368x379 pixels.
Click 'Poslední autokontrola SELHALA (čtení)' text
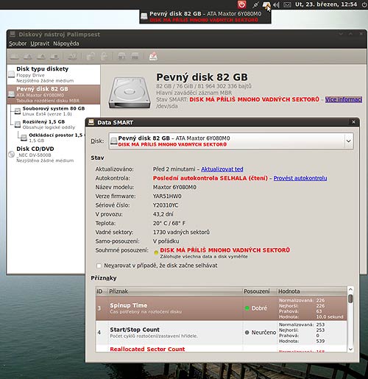pos(210,178)
